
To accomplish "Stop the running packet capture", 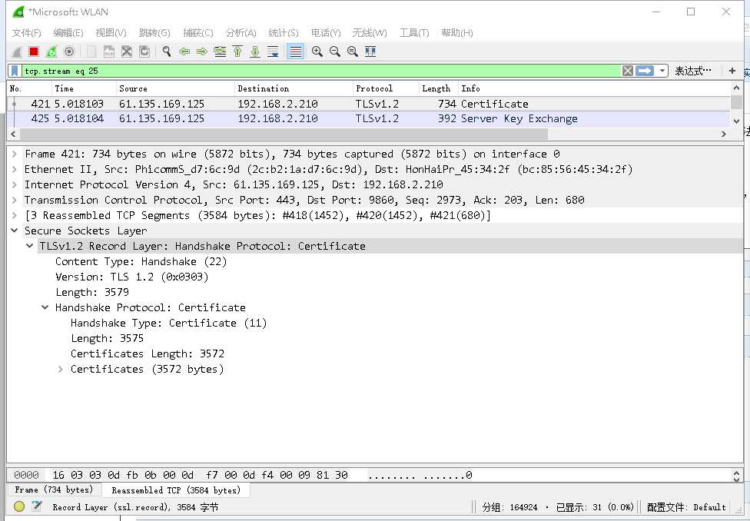I will [34, 51].
